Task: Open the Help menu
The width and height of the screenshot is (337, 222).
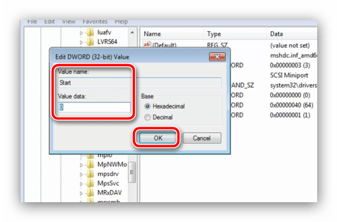Action: pyautogui.click(x=121, y=22)
